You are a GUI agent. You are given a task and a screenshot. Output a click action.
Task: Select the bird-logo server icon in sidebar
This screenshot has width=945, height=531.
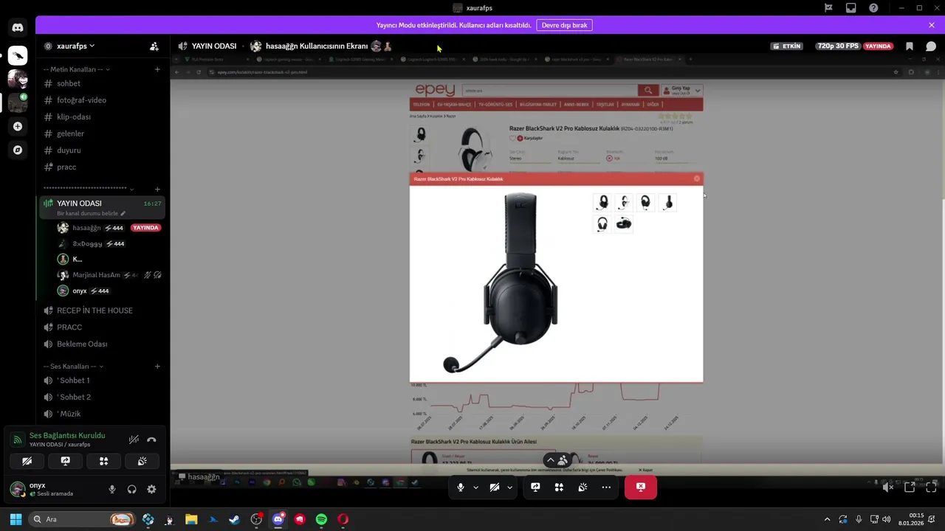[18, 55]
